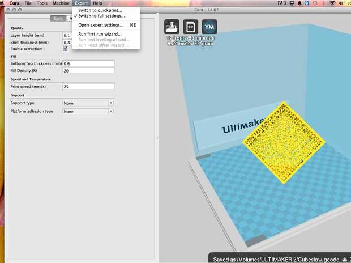
Task: Select the yellow cube model on the bed
Action: [x=284, y=143]
